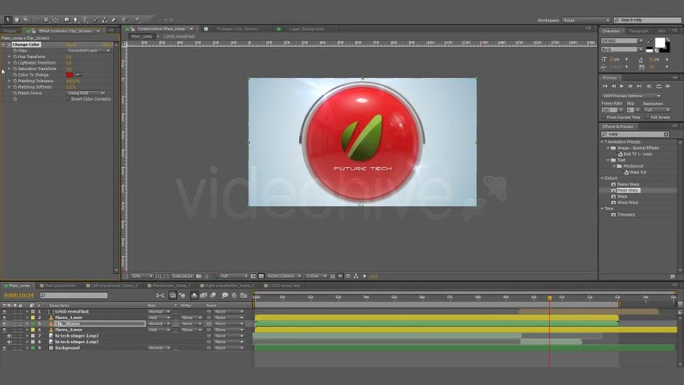This screenshot has width=684, height=385.
Task: Open the Graph Editor from the timeline
Action: tap(244, 295)
